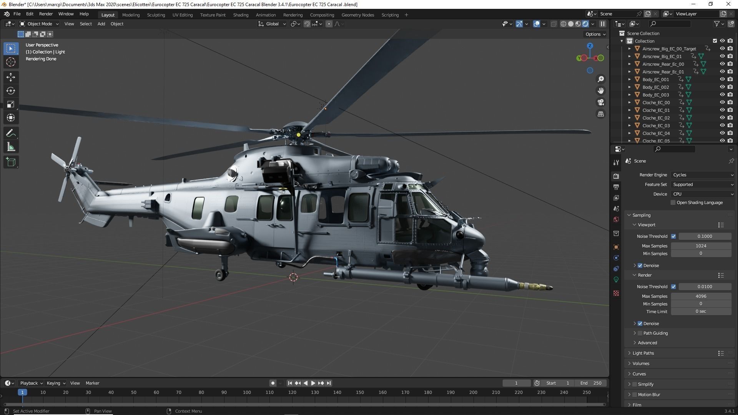Screen dimensions: 738x415
Task: Hide Body_EC_001 with eye icon
Action: [722, 79]
